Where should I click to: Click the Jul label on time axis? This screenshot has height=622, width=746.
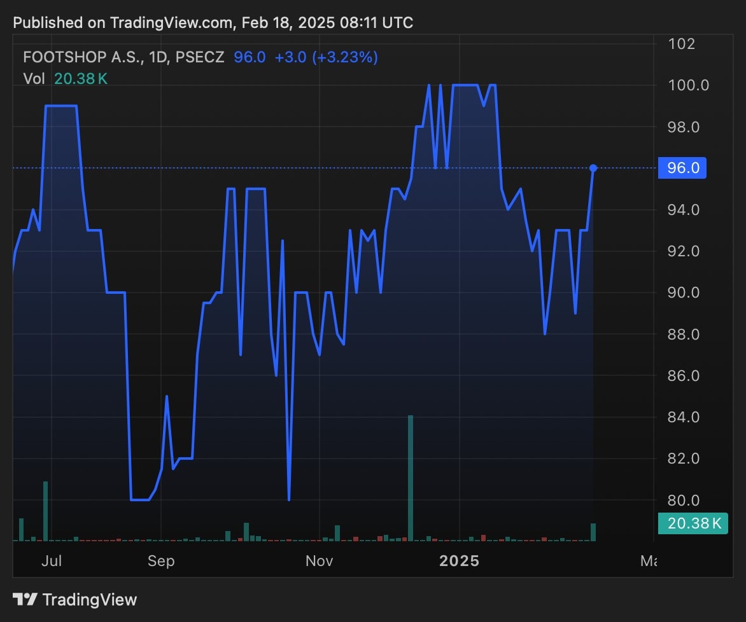tap(51, 561)
